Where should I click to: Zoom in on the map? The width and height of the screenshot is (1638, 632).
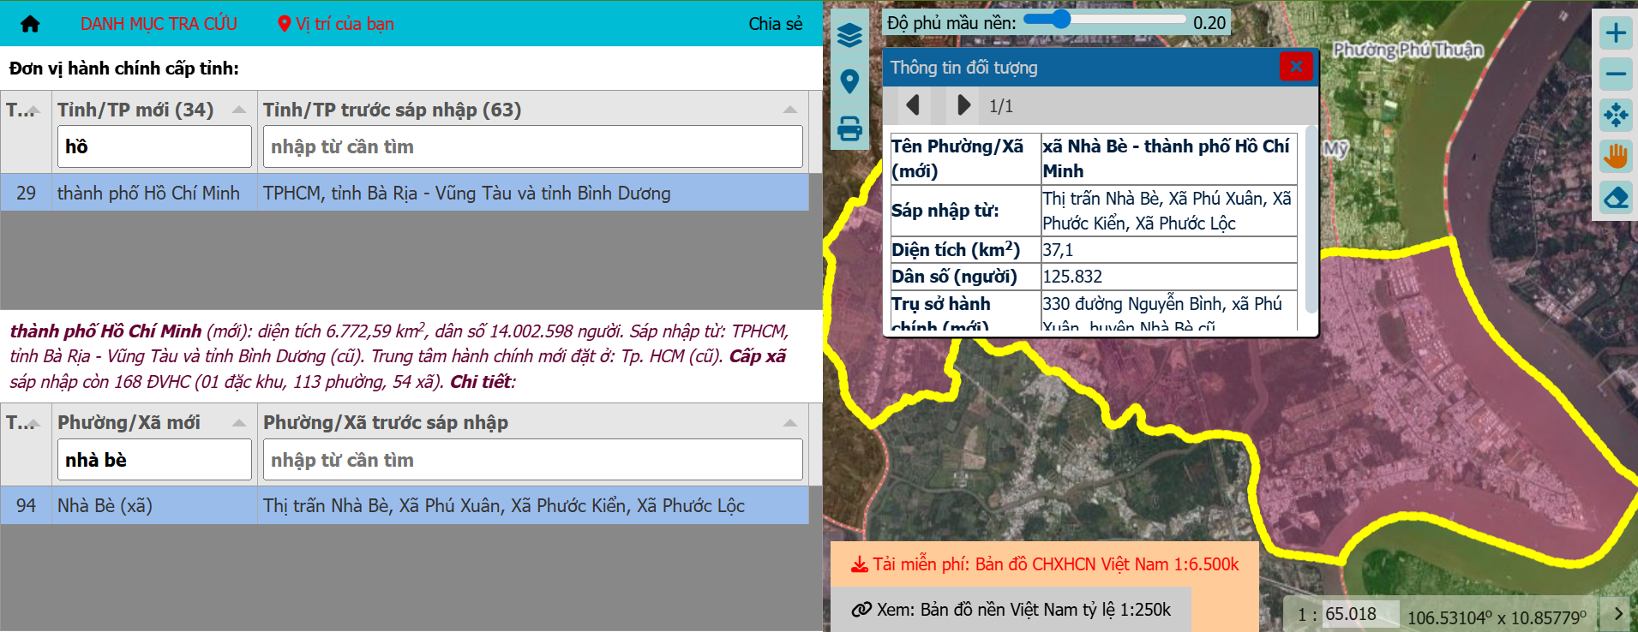tap(1616, 33)
